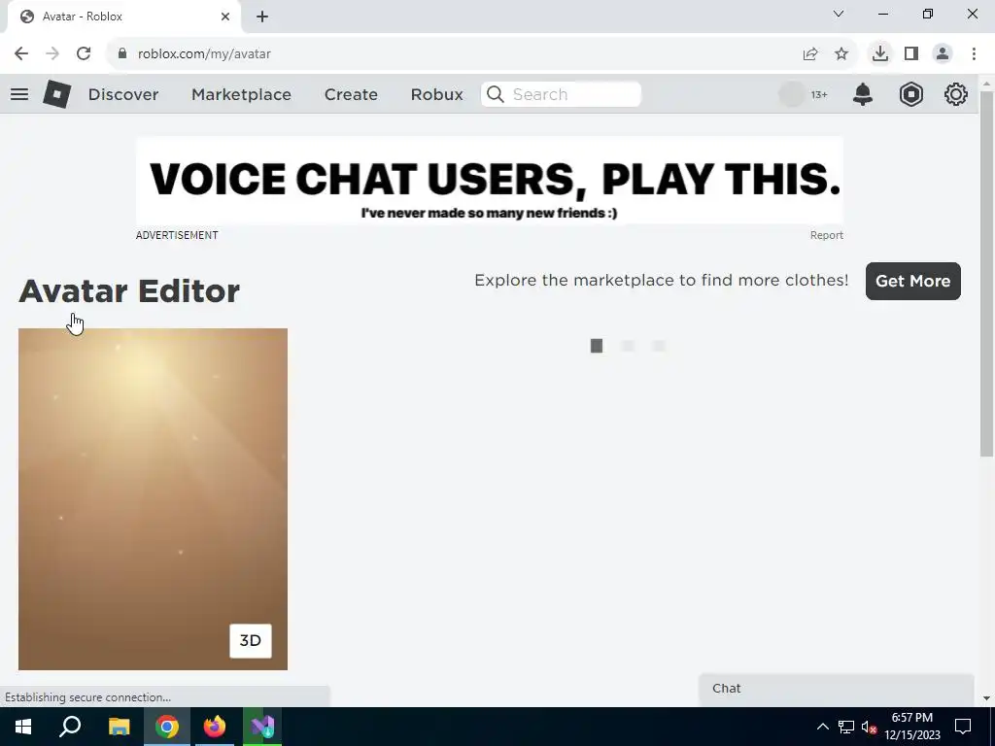Close the Avatar - Roblox tab
The image size is (995, 746).
click(x=225, y=17)
